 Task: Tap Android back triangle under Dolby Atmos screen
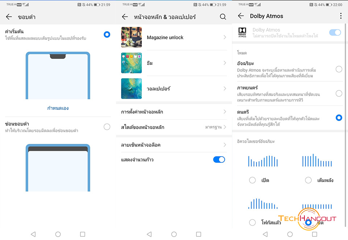pos(265,234)
